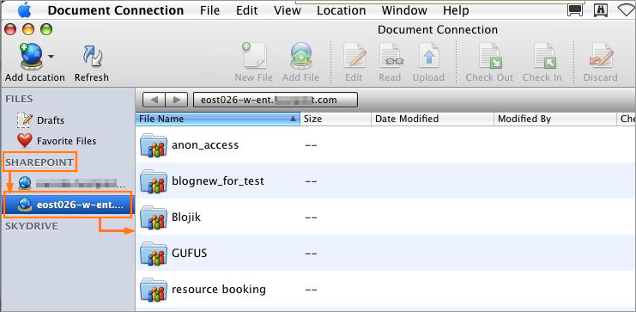The image size is (636, 312).
Task: Click the New File toolbar icon
Action: click(254, 56)
